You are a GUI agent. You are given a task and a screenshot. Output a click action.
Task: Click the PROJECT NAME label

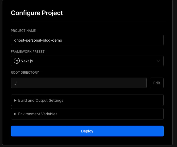tap(23, 31)
